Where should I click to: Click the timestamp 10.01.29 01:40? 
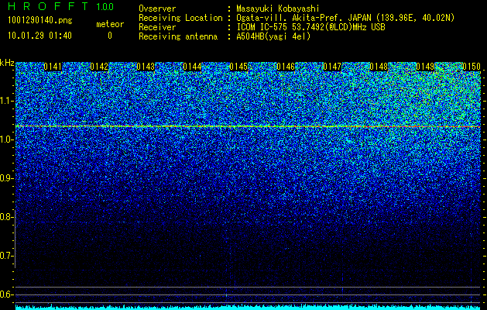pyautogui.click(x=39, y=36)
